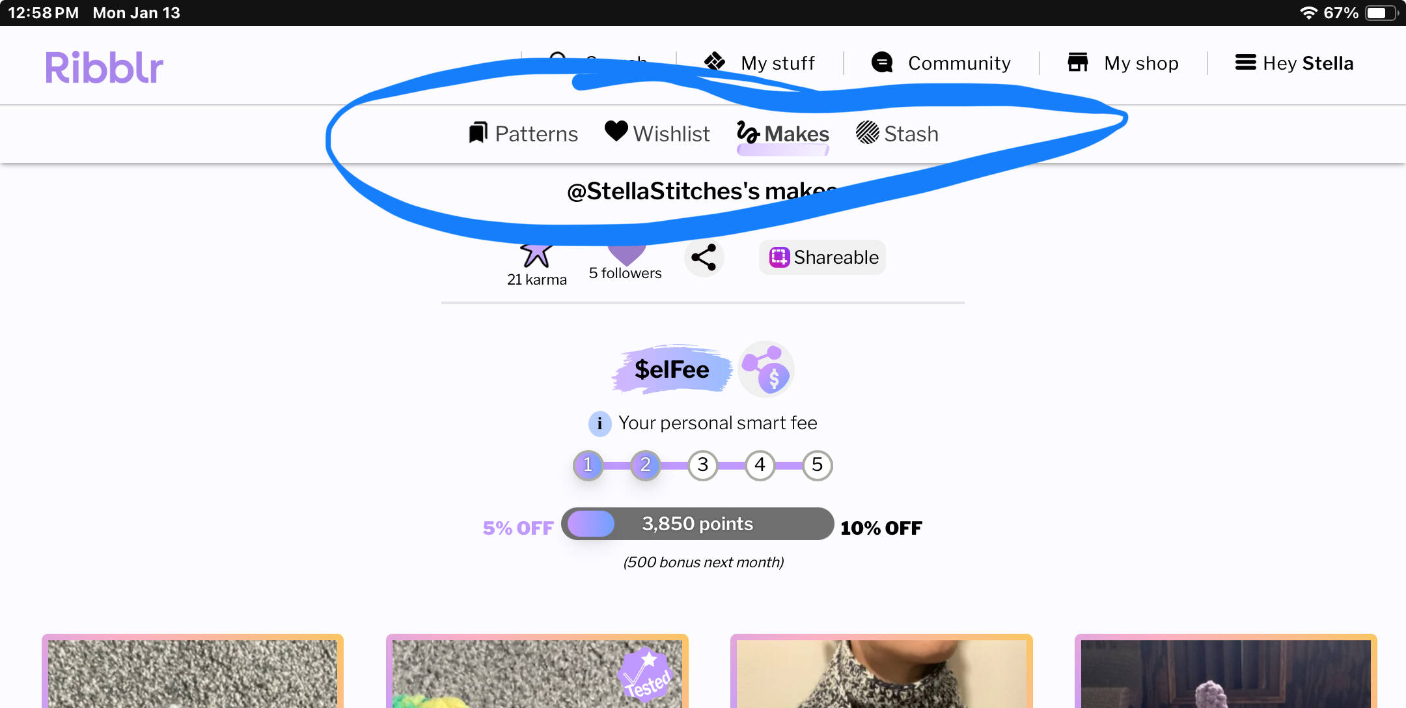1406x708 pixels.
Task: Open the make thumbnail with Tested badge
Action: (x=537, y=671)
